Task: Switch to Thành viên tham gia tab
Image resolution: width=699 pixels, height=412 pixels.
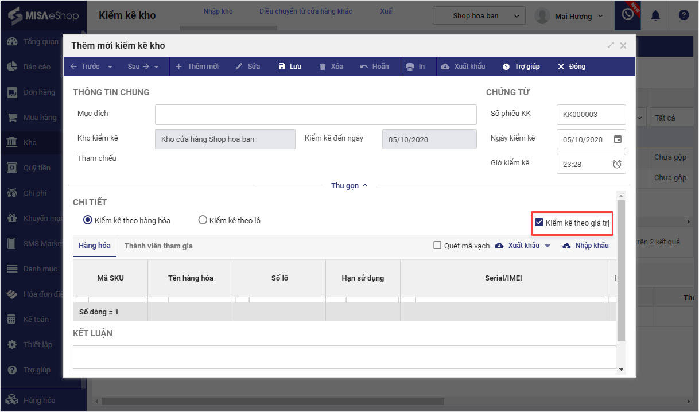Action: click(158, 246)
